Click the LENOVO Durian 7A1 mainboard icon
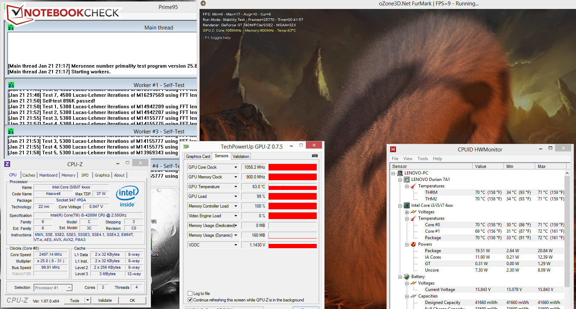 point(407,179)
